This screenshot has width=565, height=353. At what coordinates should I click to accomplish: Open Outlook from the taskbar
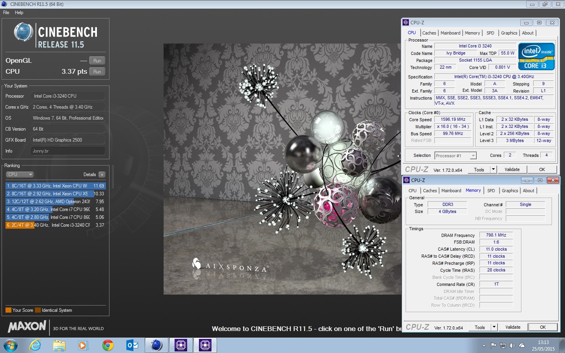[x=132, y=346]
